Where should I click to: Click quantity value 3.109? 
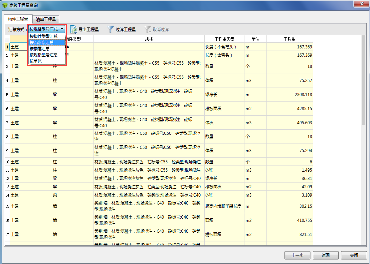[307, 195]
